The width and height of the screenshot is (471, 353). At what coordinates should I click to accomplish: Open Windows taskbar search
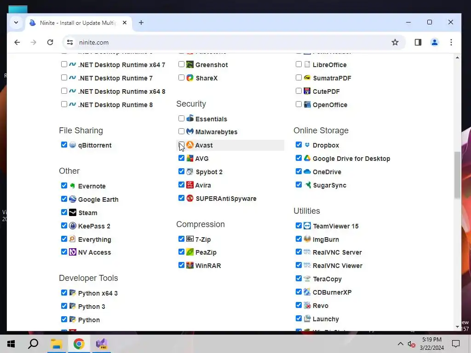33,344
